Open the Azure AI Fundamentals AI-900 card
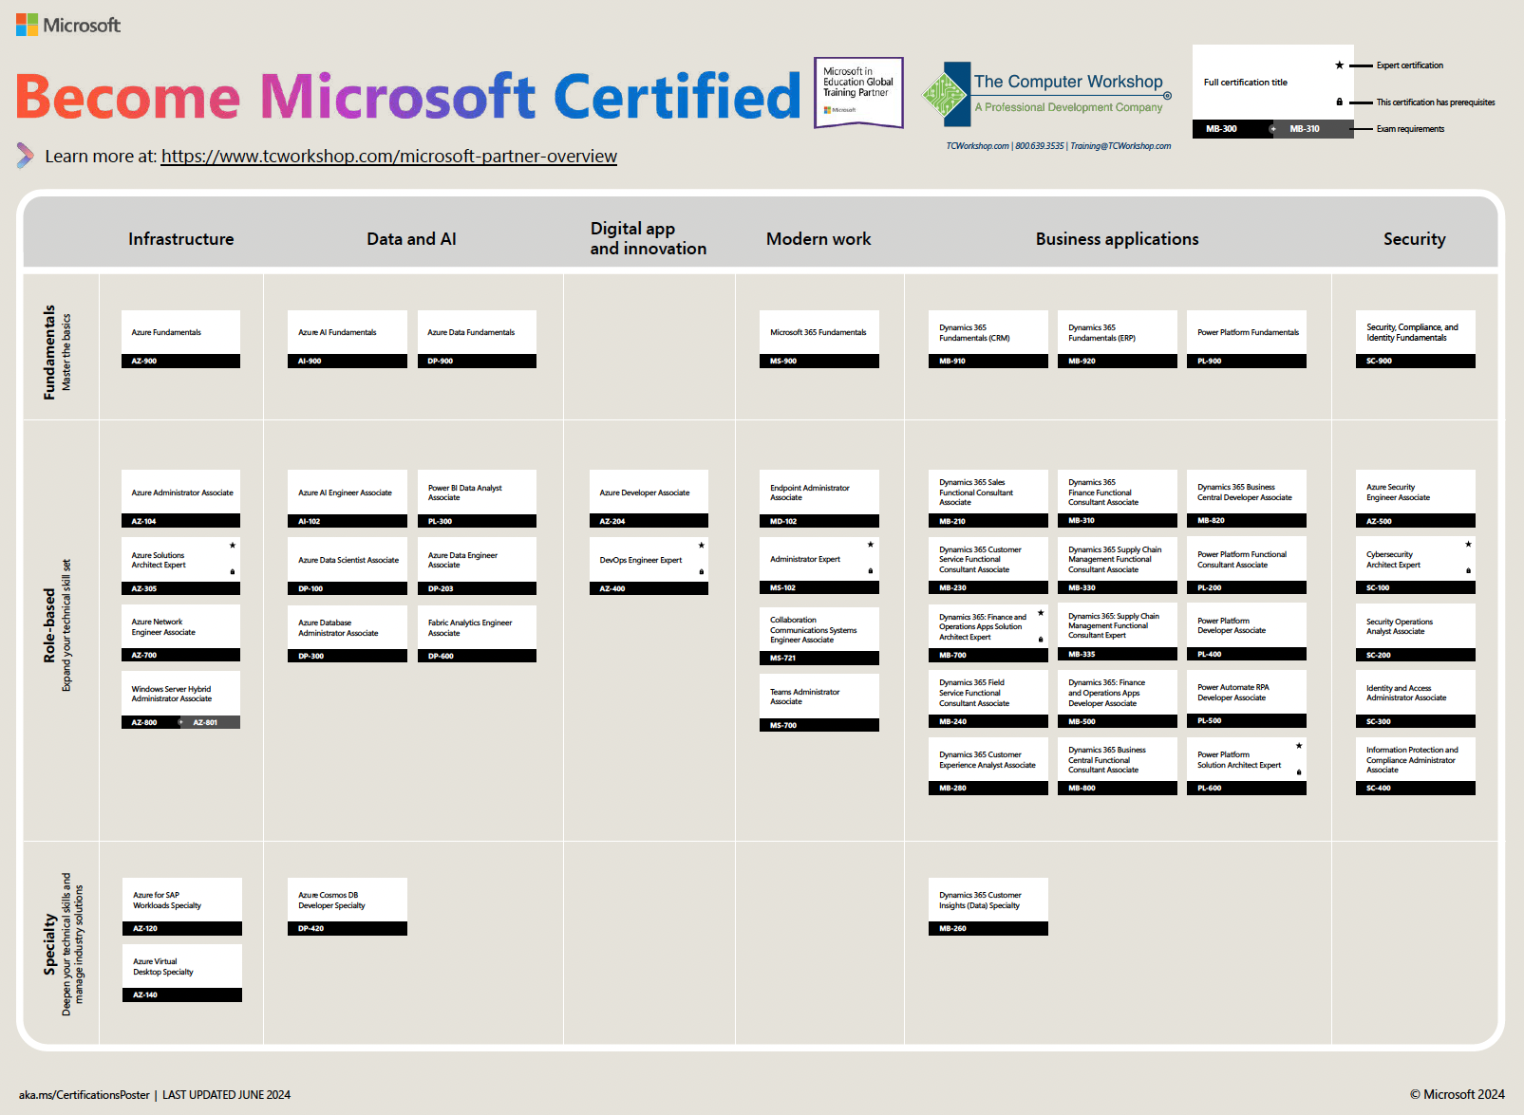 pyautogui.click(x=348, y=339)
